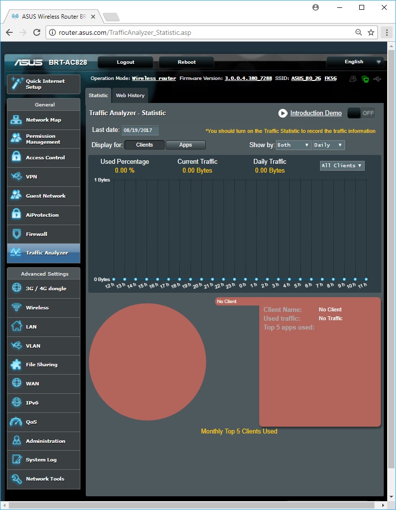396x510 pixels.
Task: Click the Last date field
Action: (x=140, y=130)
